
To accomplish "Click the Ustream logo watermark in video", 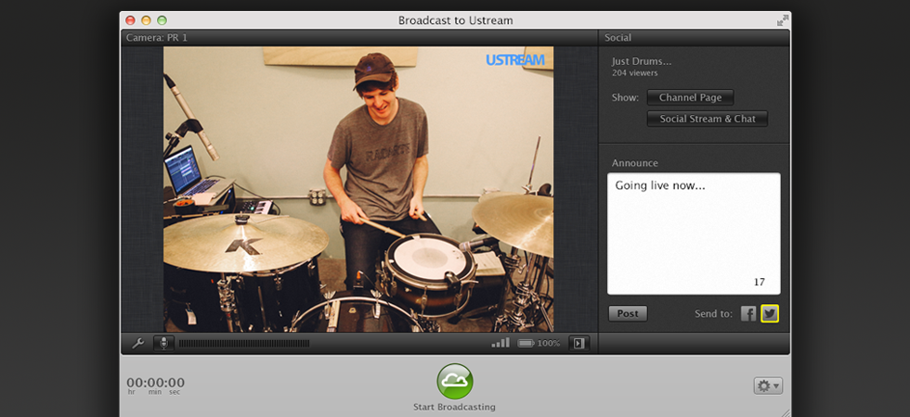I will [x=515, y=59].
